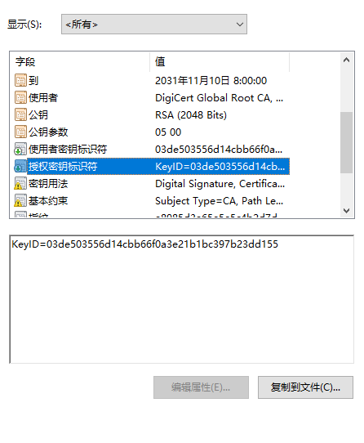Click inside the KeyID details text box
This screenshot has height=443, width=364.
182,299
